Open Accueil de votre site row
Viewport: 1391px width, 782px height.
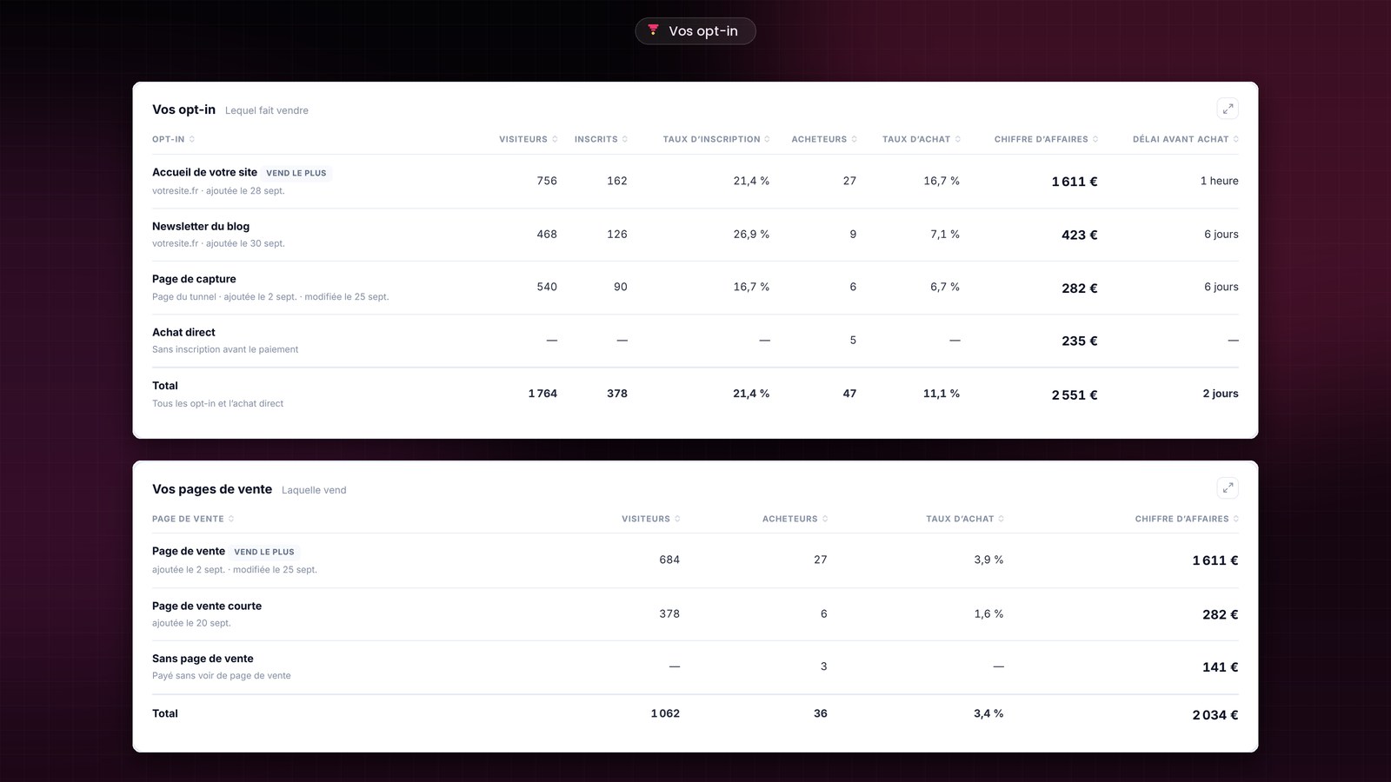pyautogui.click(x=695, y=182)
